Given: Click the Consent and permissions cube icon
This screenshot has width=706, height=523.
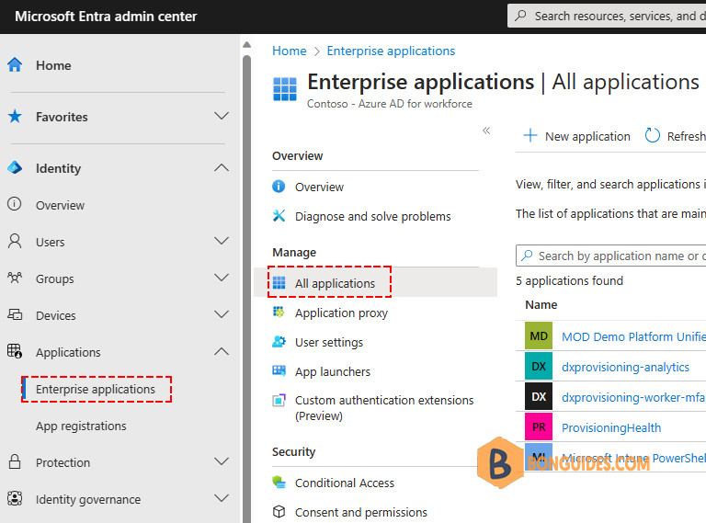Looking at the screenshot, I should (x=279, y=512).
